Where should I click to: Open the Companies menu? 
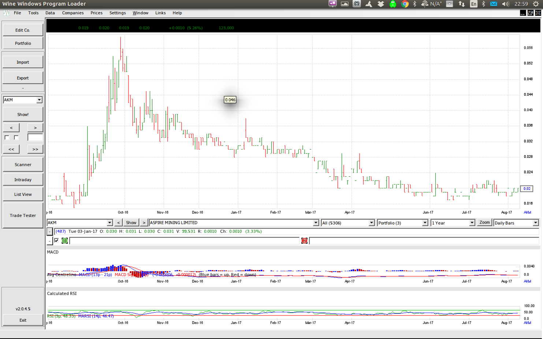73,13
